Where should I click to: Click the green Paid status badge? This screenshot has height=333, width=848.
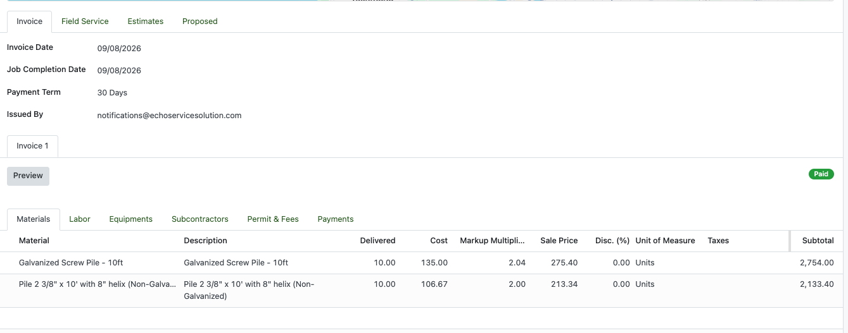click(821, 174)
